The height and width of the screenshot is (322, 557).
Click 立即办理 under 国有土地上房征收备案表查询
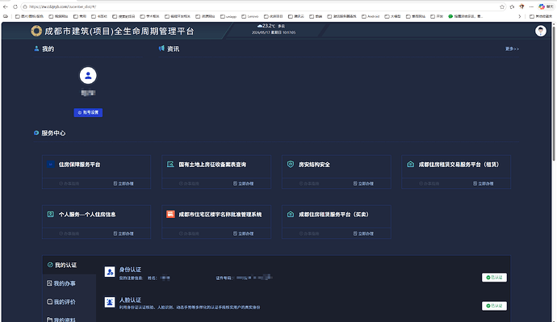click(x=244, y=183)
